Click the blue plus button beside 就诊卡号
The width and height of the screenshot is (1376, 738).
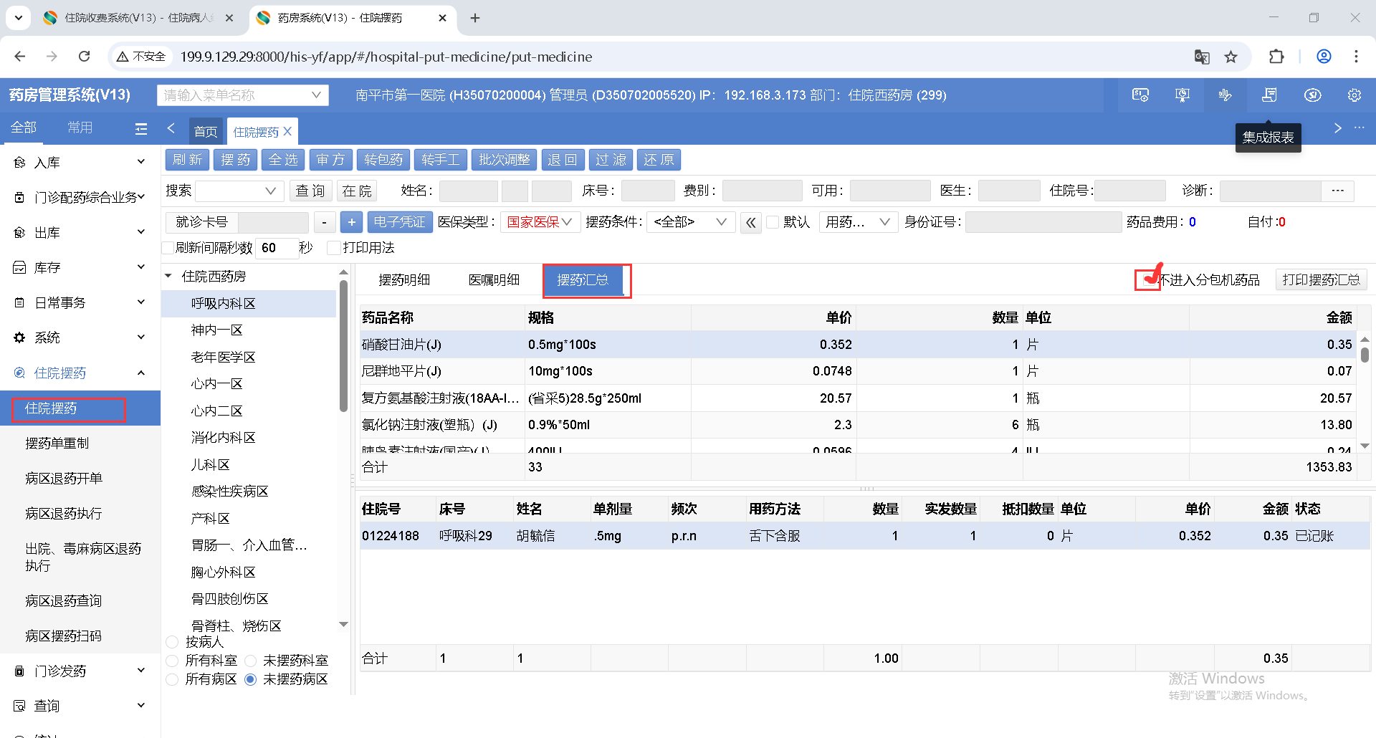(x=351, y=223)
